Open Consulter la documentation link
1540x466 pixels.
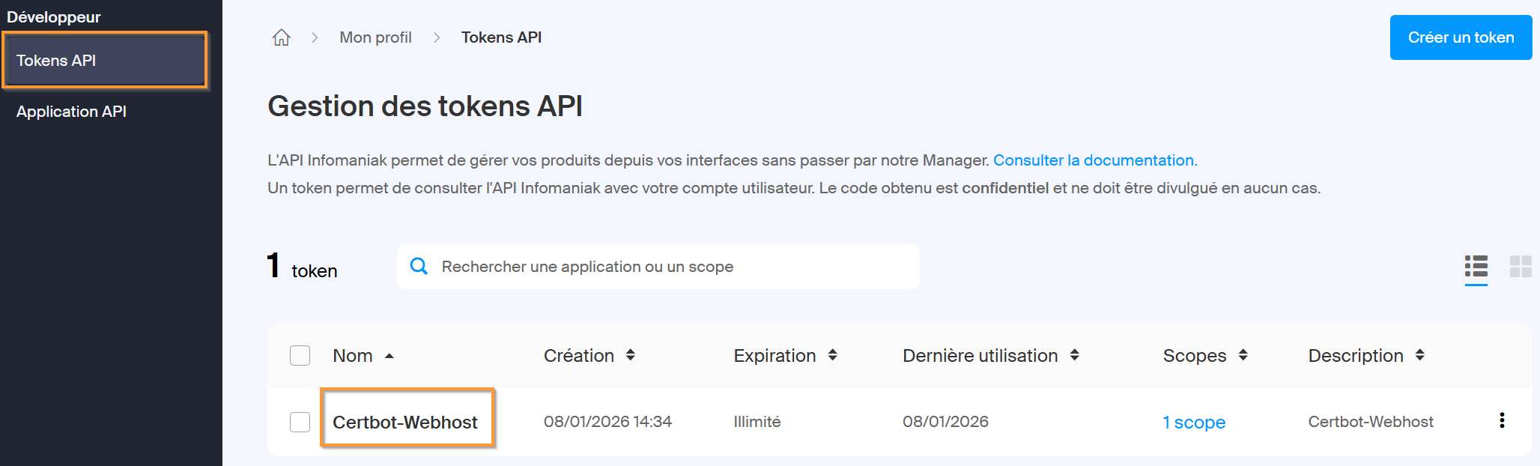[x=1095, y=160]
